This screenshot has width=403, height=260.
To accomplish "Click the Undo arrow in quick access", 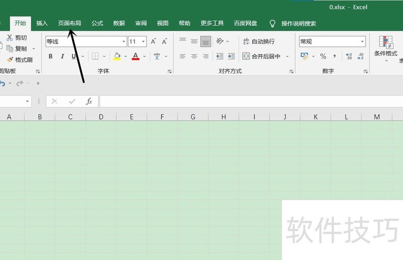I will click(3, 83).
